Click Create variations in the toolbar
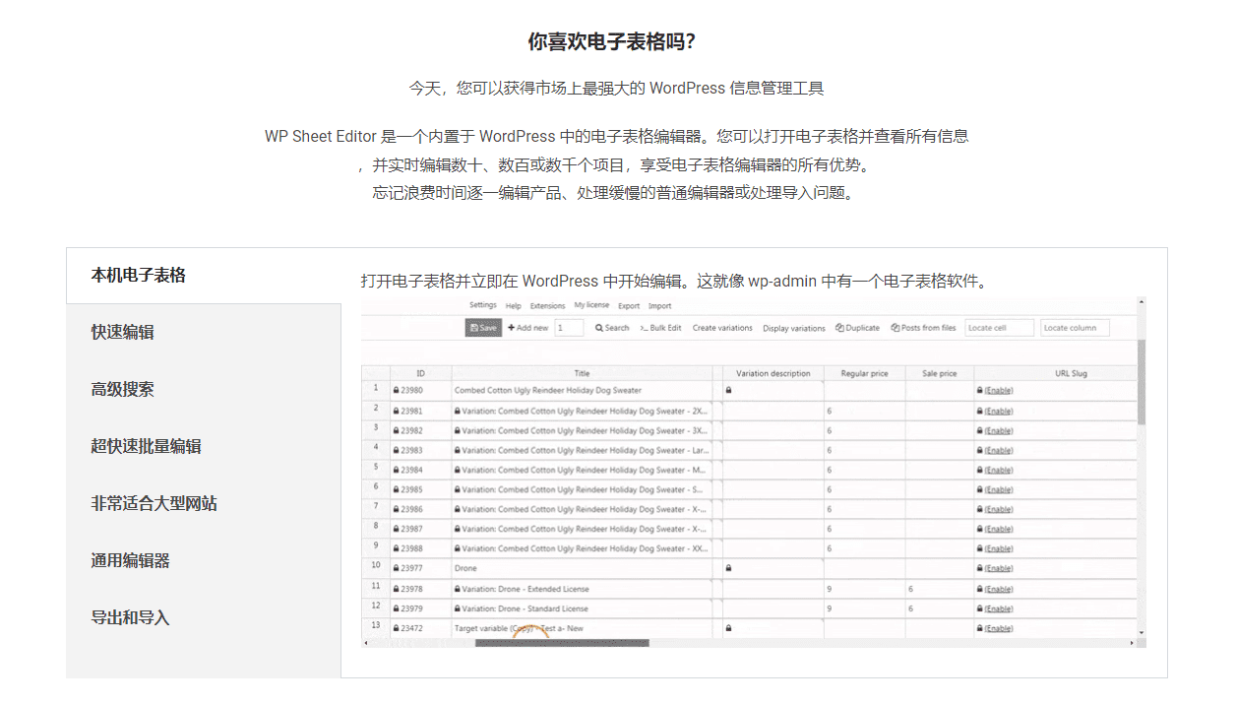Viewport: 1236px width, 704px height. (722, 328)
